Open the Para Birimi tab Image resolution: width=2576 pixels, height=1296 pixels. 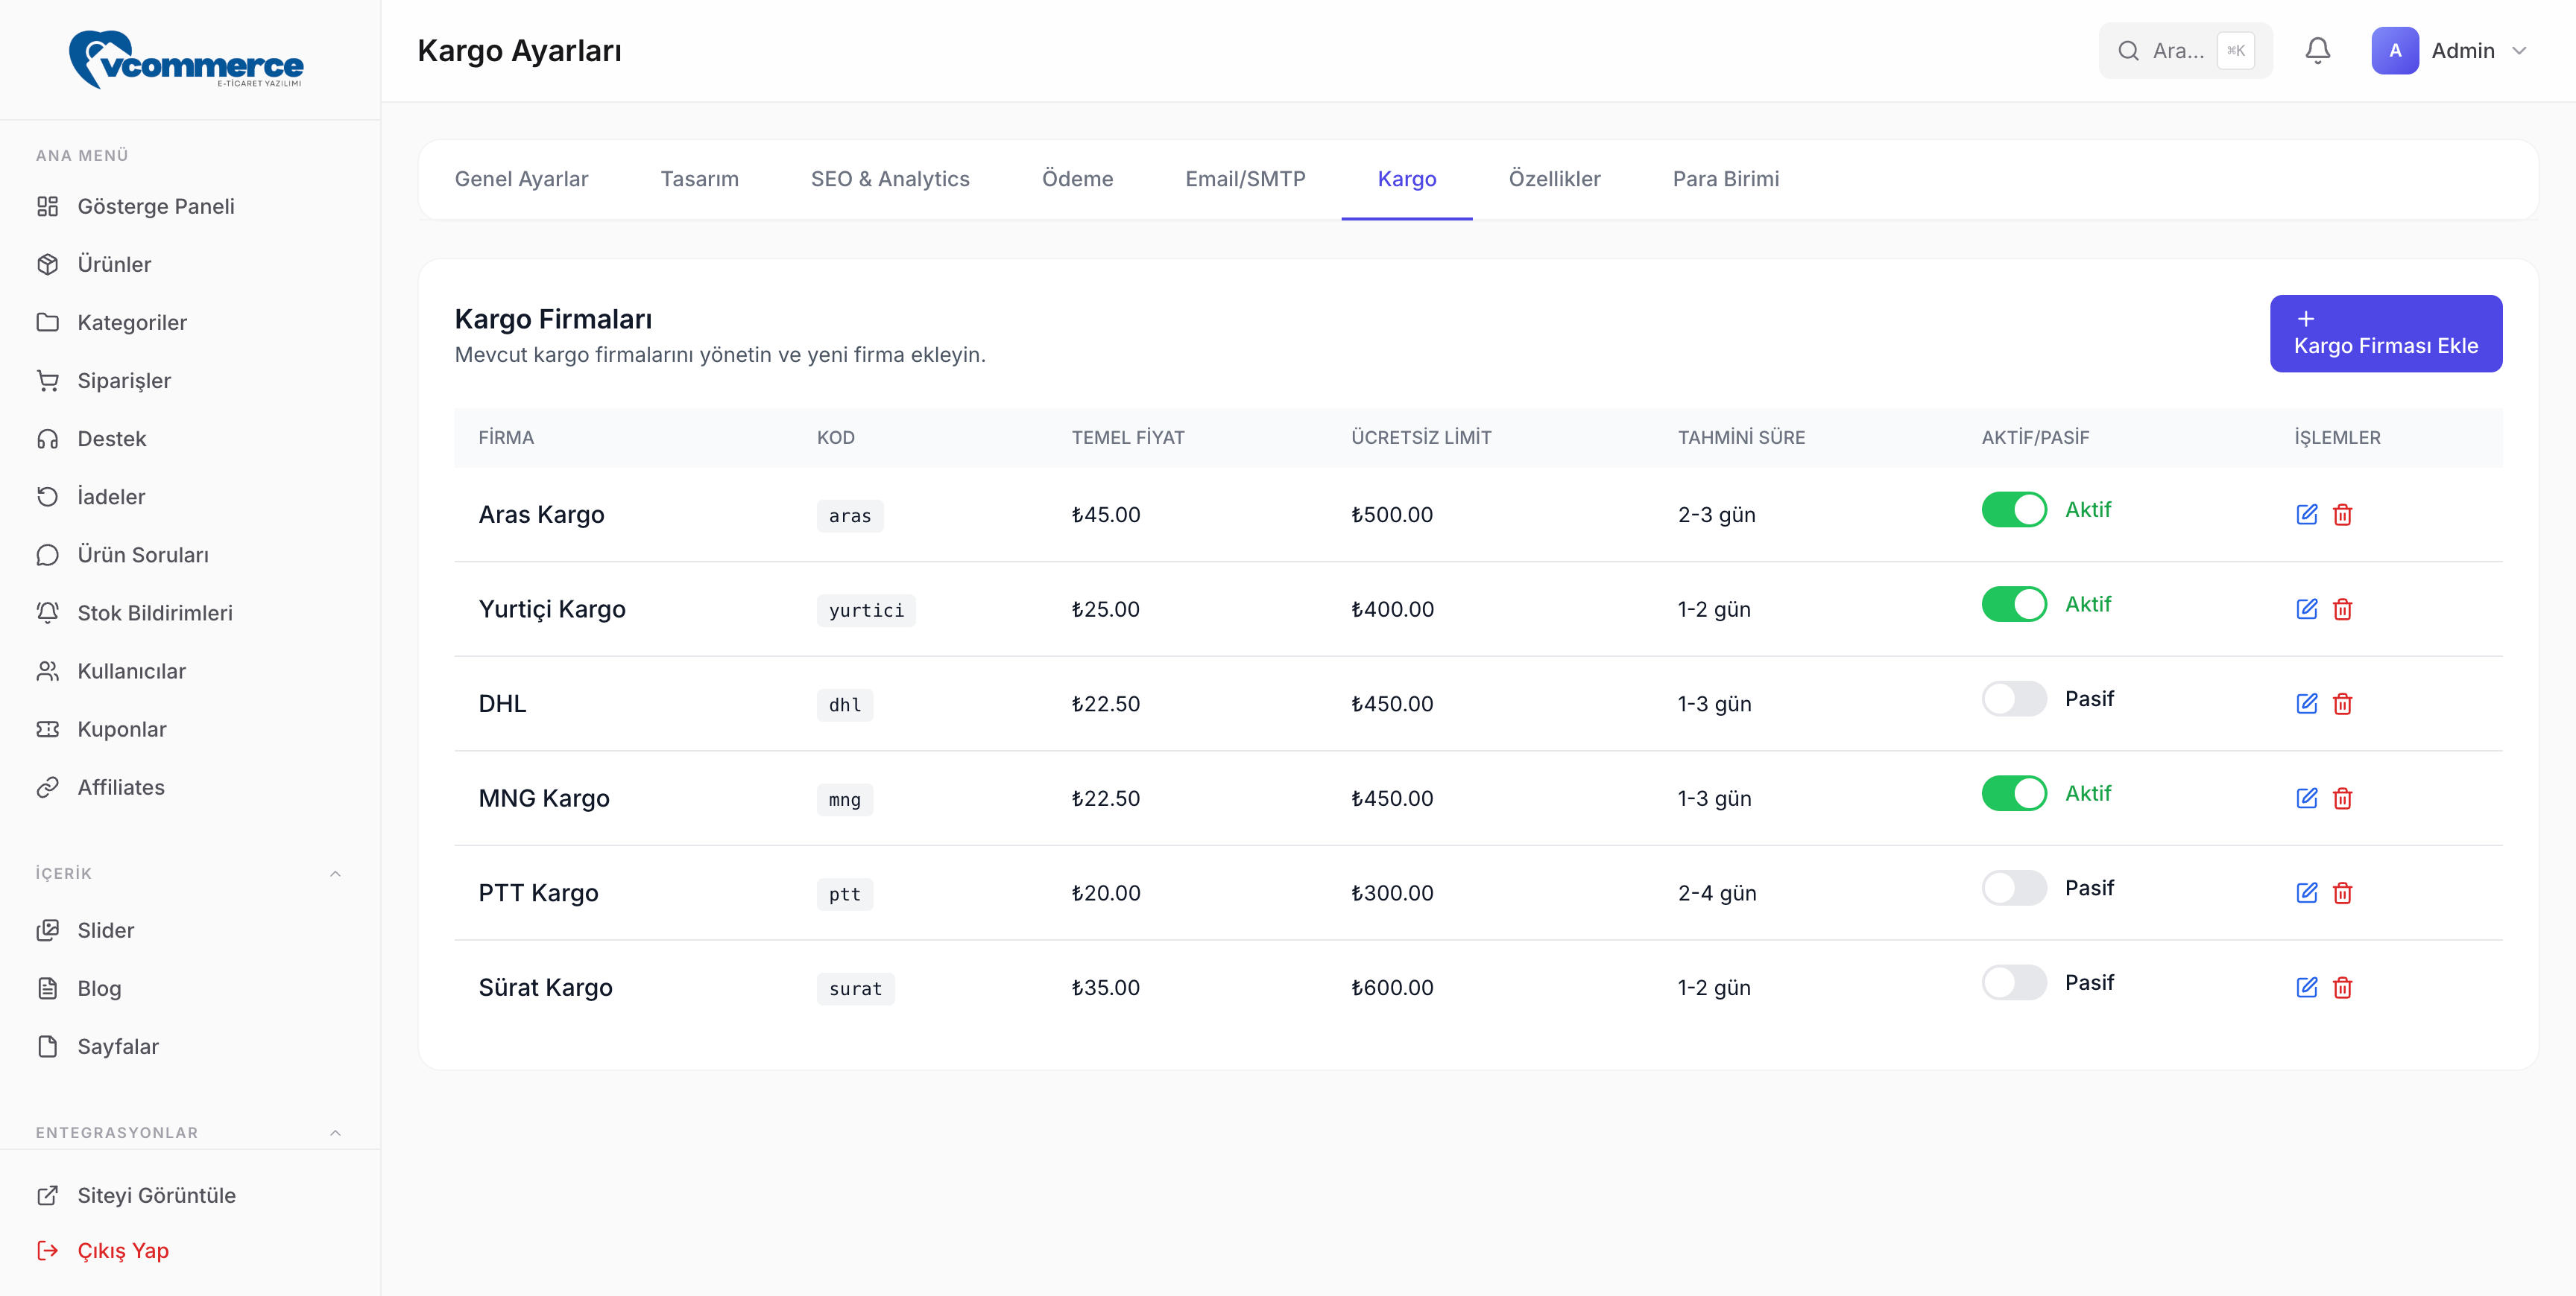(1725, 179)
